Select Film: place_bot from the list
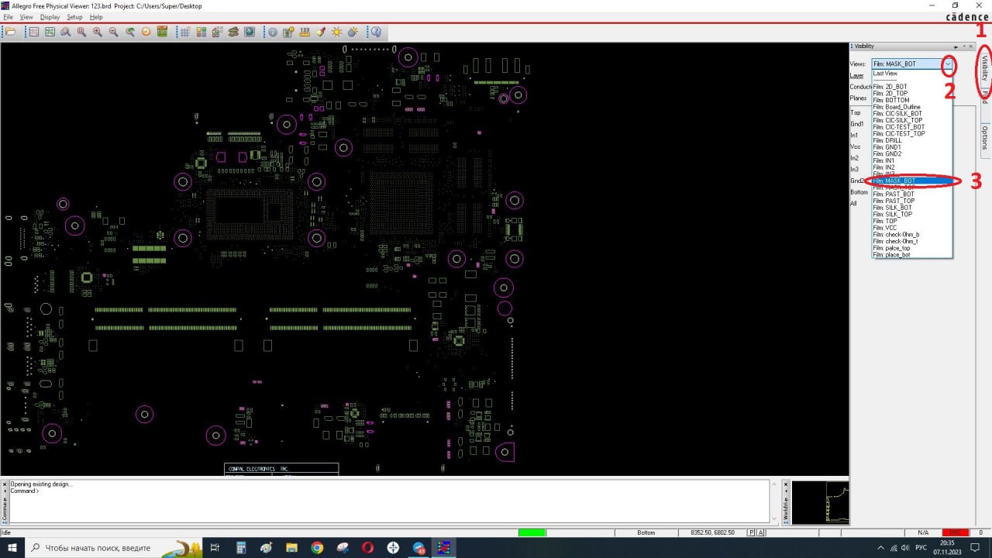992x558 pixels. click(892, 255)
